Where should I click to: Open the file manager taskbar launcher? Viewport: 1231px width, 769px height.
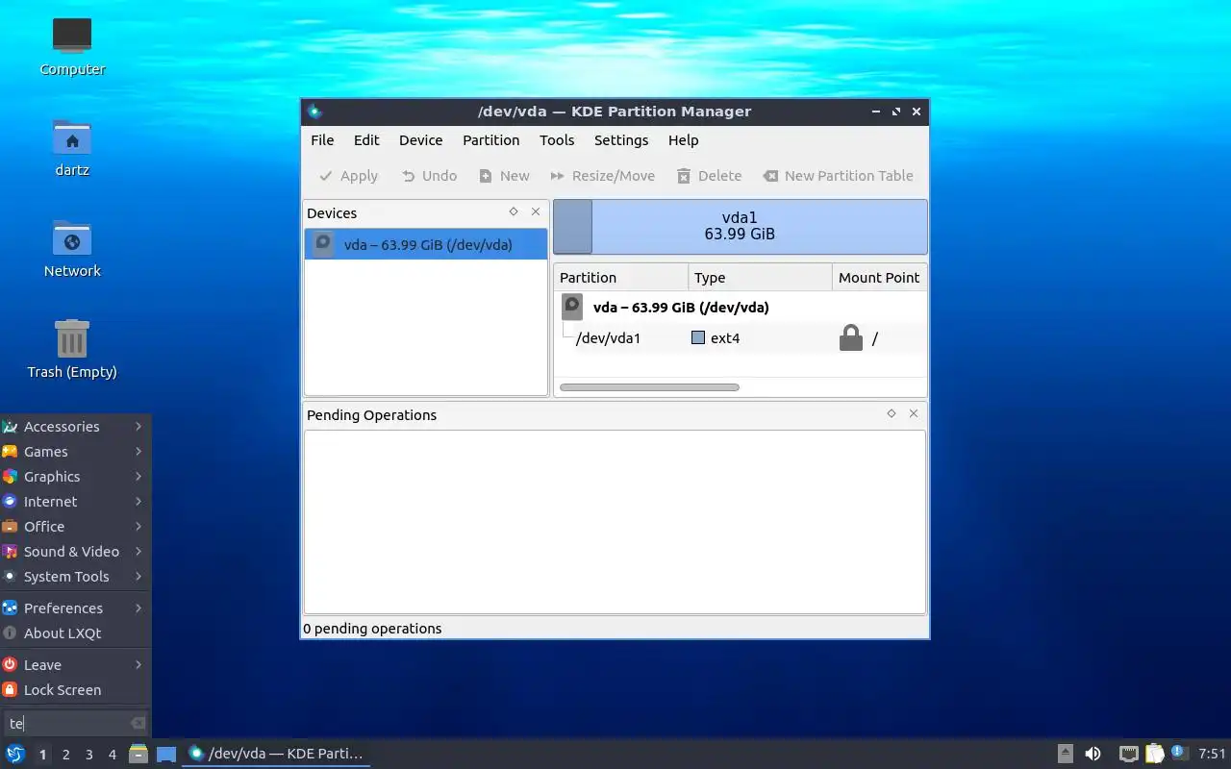(138, 754)
